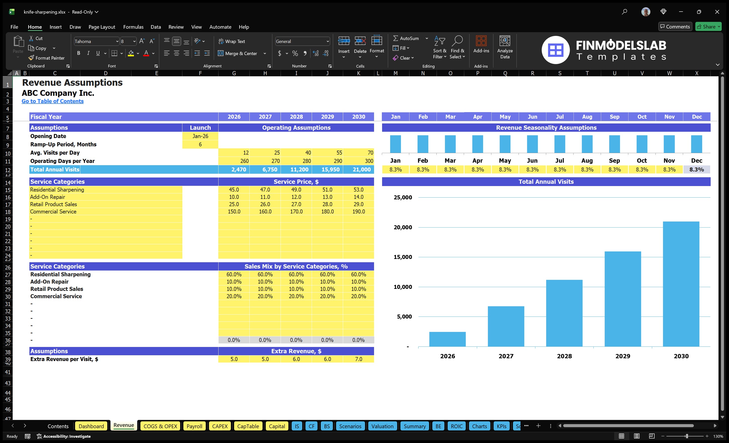Switch to the Formulas ribbon tab
The width and height of the screenshot is (729, 443).
click(133, 27)
